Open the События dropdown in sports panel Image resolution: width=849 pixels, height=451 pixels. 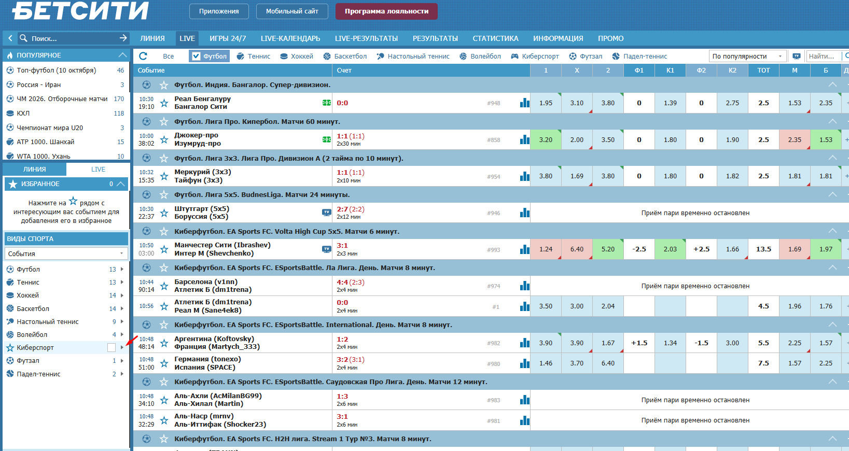pyautogui.click(x=65, y=253)
